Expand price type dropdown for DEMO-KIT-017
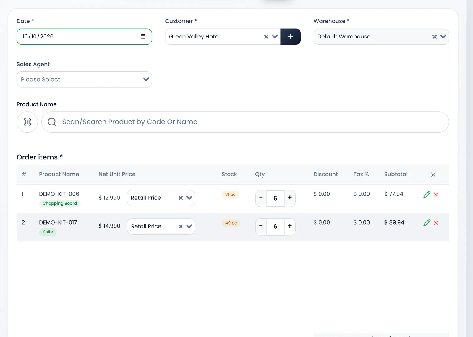Screen dimensions: 473x337 tap(189, 227)
